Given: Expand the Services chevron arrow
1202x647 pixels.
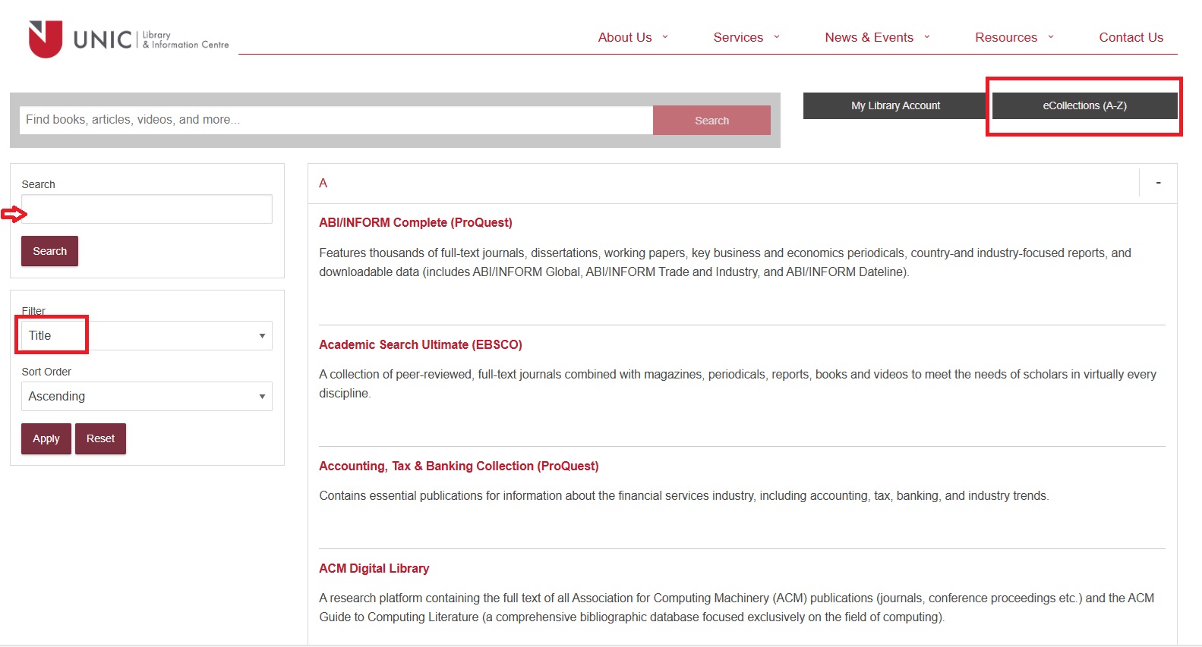Looking at the screenshot, I should (777, 36).
